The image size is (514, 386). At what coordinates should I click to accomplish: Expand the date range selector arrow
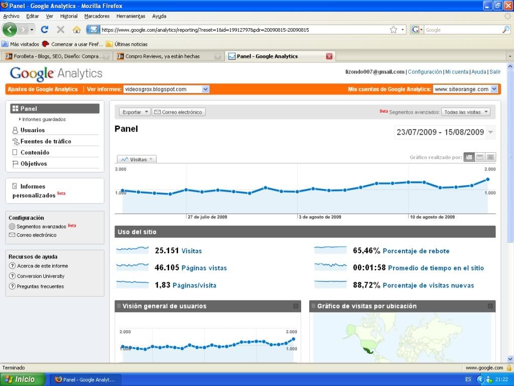click(x=491, y=132)
